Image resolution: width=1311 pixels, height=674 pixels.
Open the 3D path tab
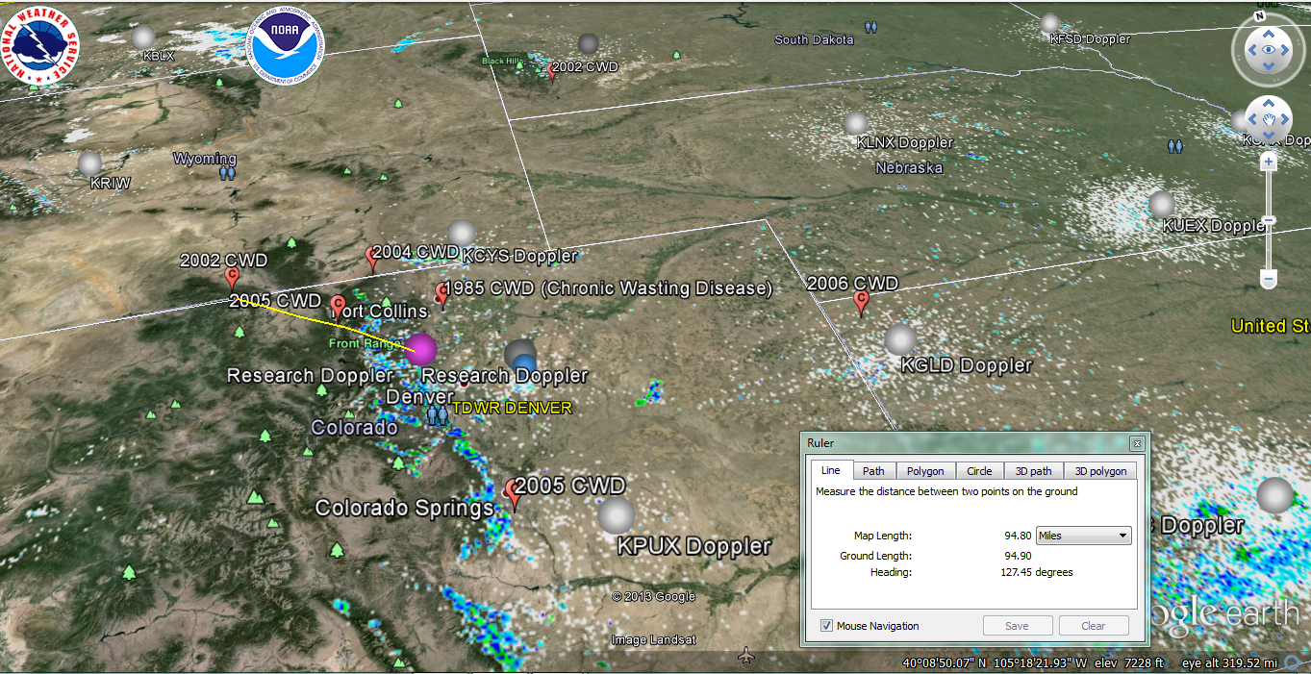[1033, 471]
